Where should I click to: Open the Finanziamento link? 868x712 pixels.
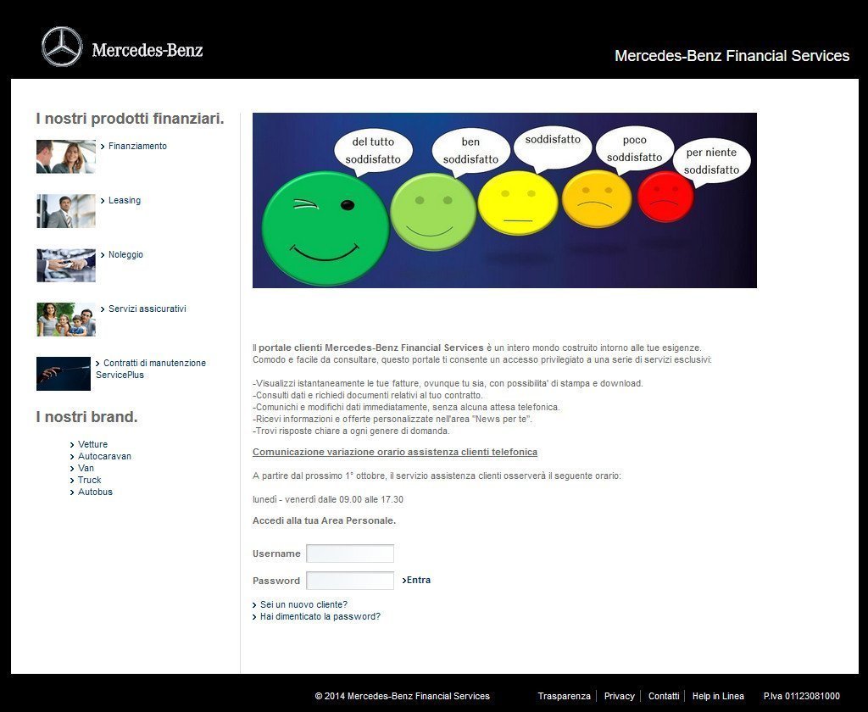(137, 147)
